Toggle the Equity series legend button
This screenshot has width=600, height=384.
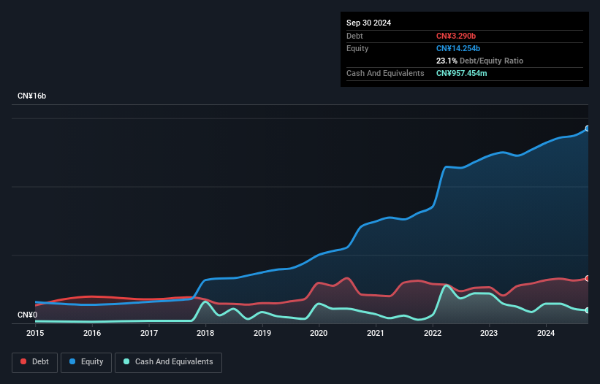tap(86, 362)
